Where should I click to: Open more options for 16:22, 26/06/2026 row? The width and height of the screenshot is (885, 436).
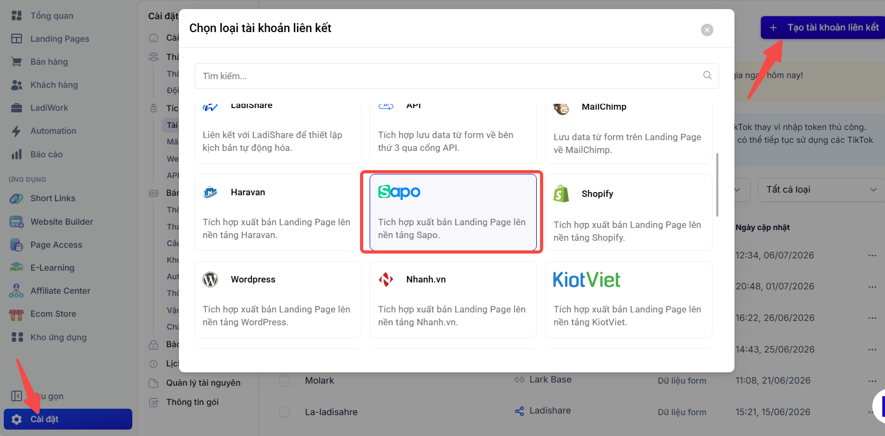click(x=872, y=318)
